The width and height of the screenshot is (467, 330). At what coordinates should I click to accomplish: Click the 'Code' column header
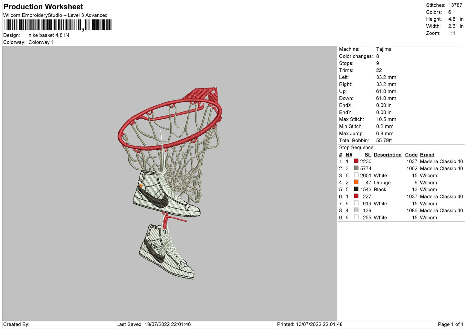pyautogui.click(x=411, y=155)
